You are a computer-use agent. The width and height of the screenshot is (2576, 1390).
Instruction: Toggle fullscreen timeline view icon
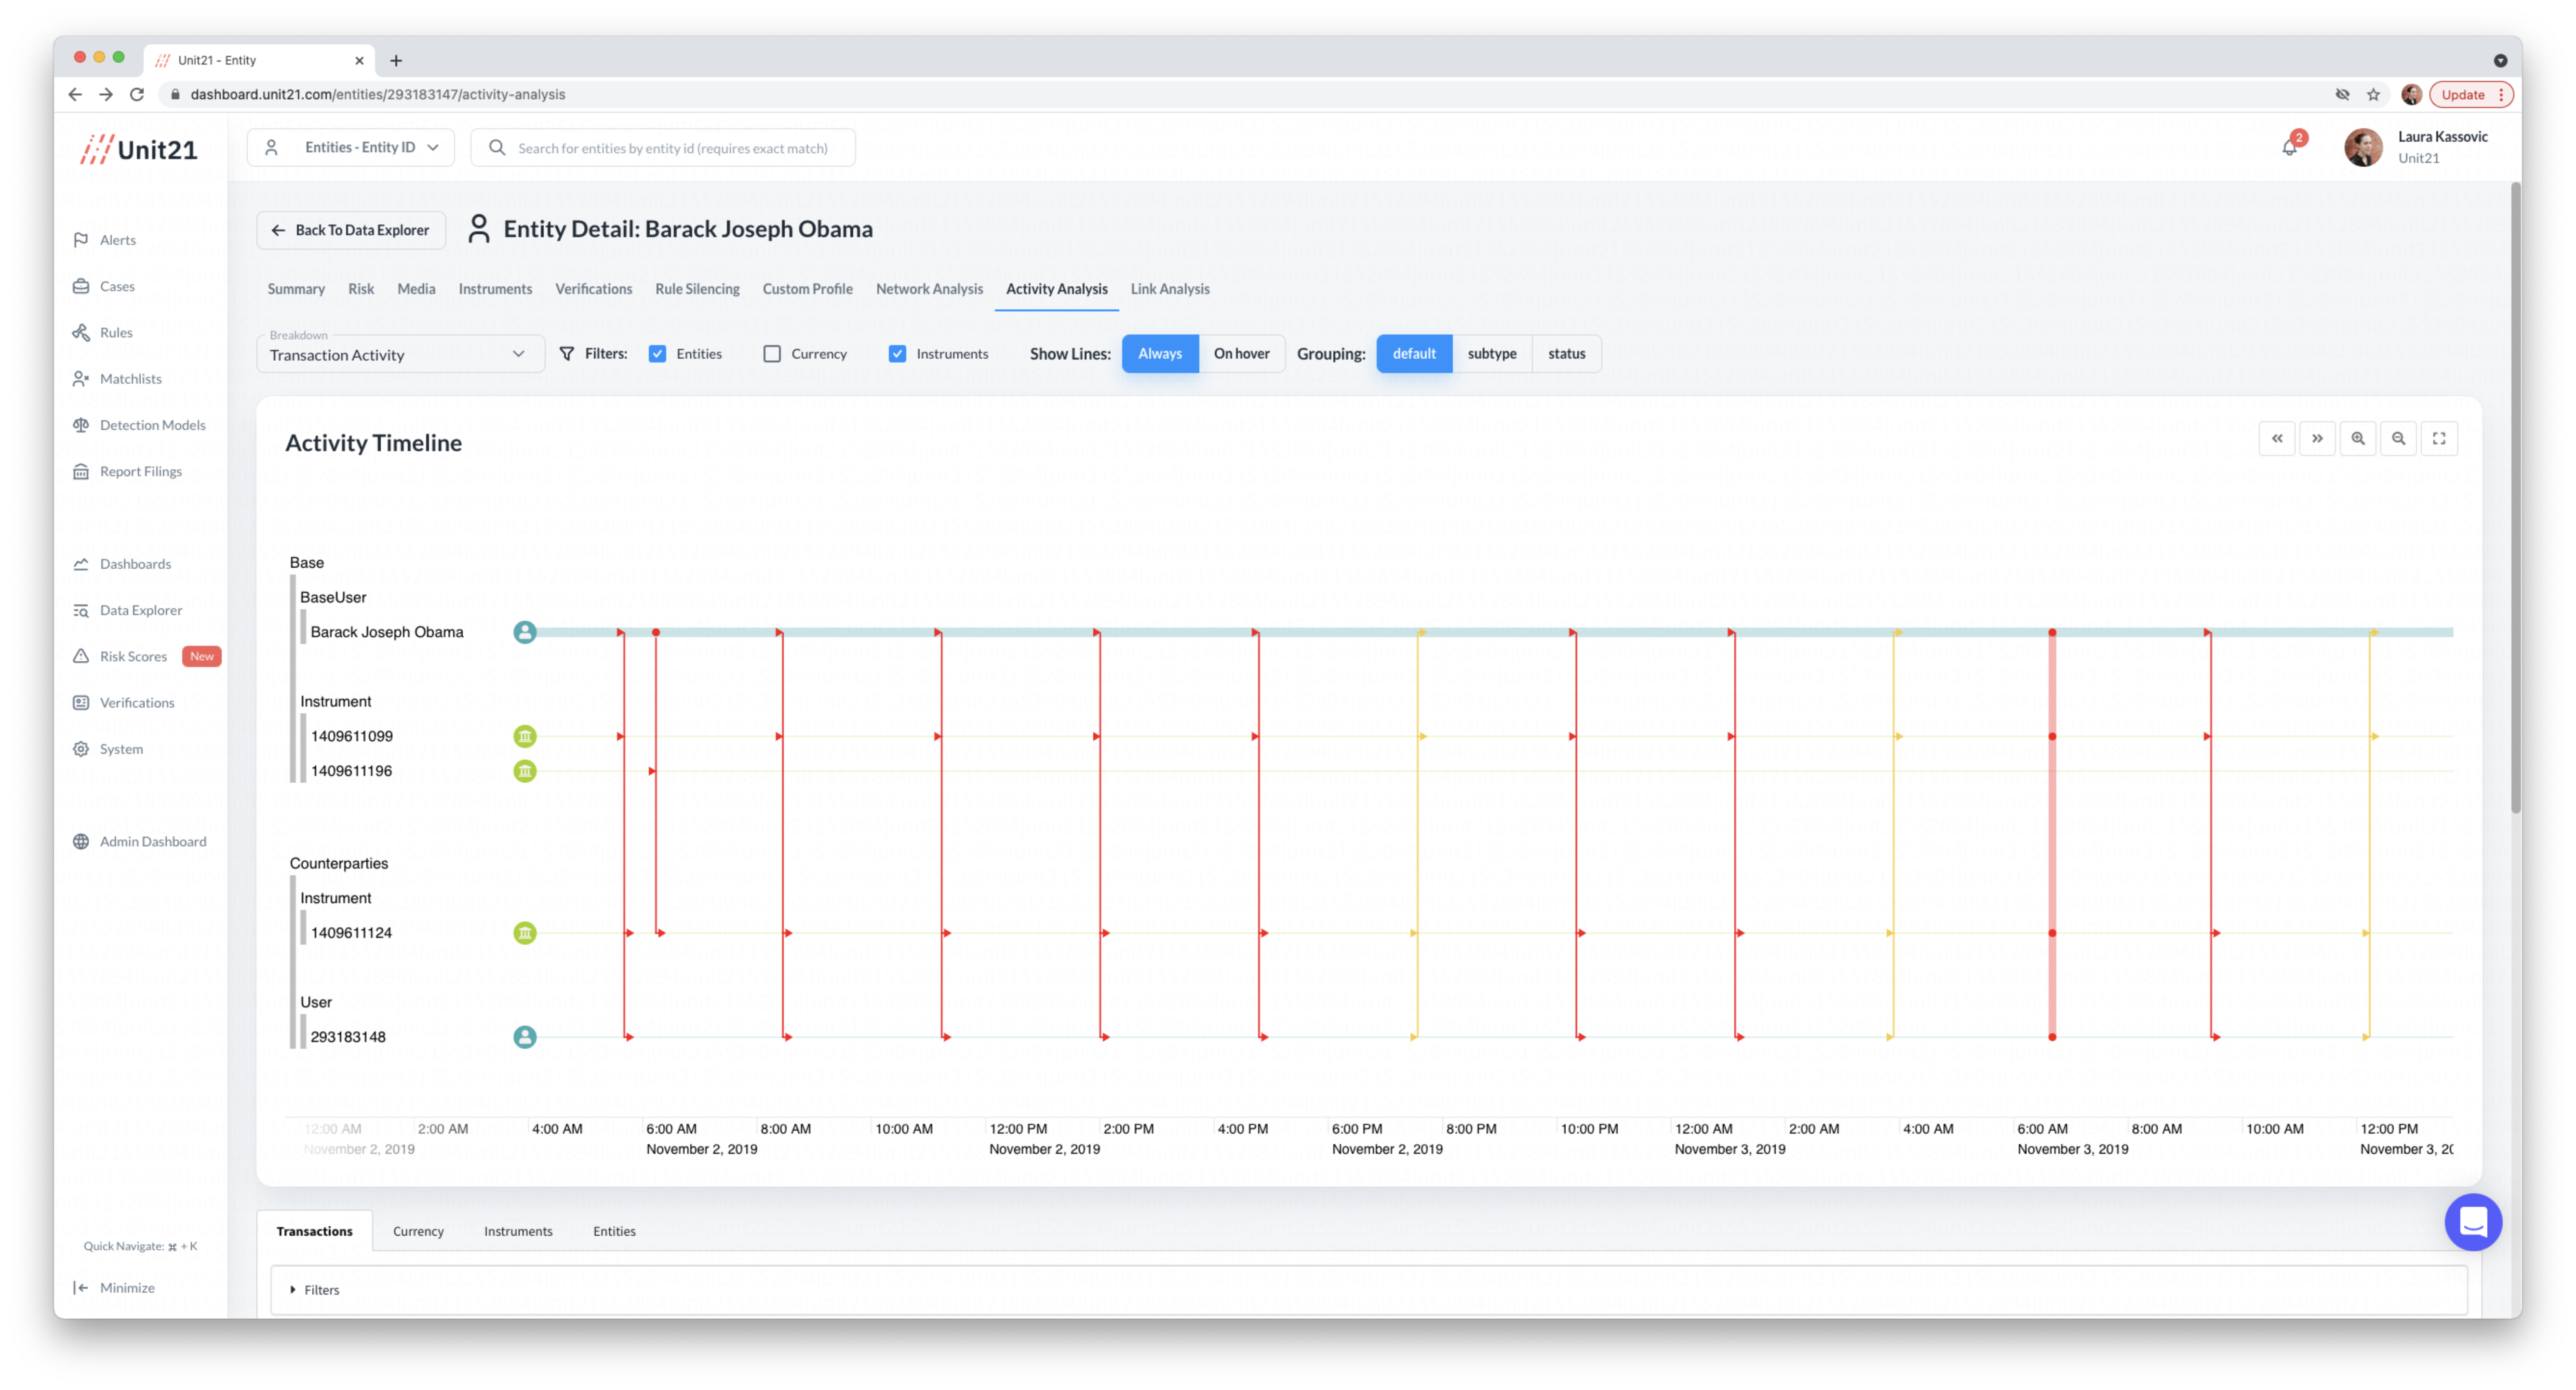click(2439, 438)
